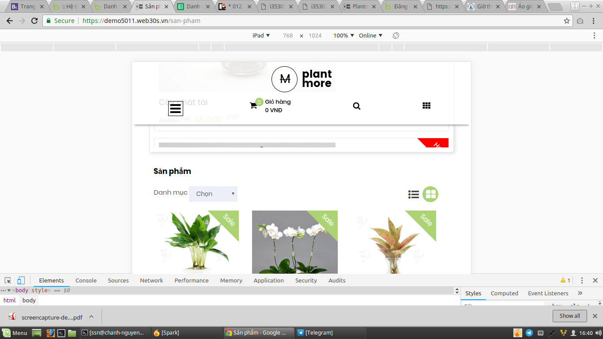Click the search magnifier icon on the page
Screen dimensions: 603x339
coord(357,106)
